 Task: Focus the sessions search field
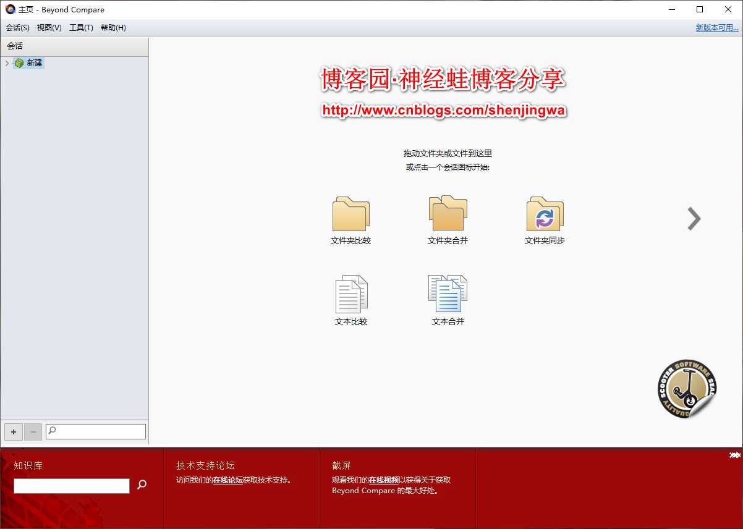96,431
